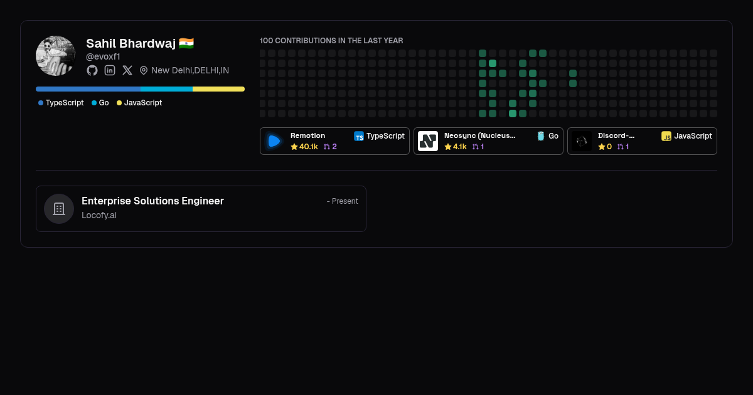Open the Neosync (Nucleus... repository title
This screenshot has height=395, width=753.
click(480, 135)
